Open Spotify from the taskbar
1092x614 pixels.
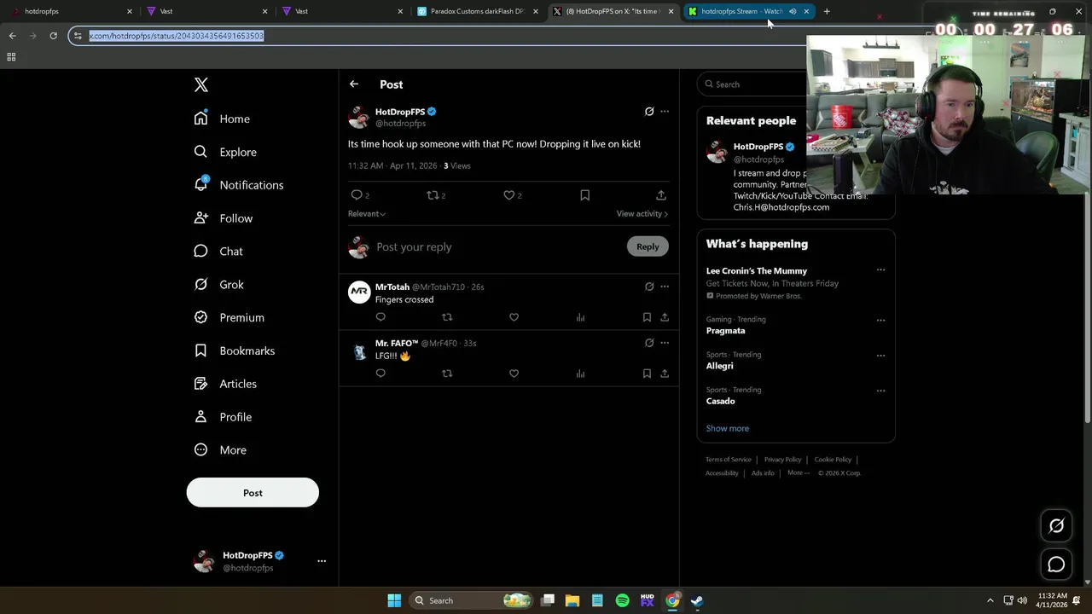click(x=622, y=600)
